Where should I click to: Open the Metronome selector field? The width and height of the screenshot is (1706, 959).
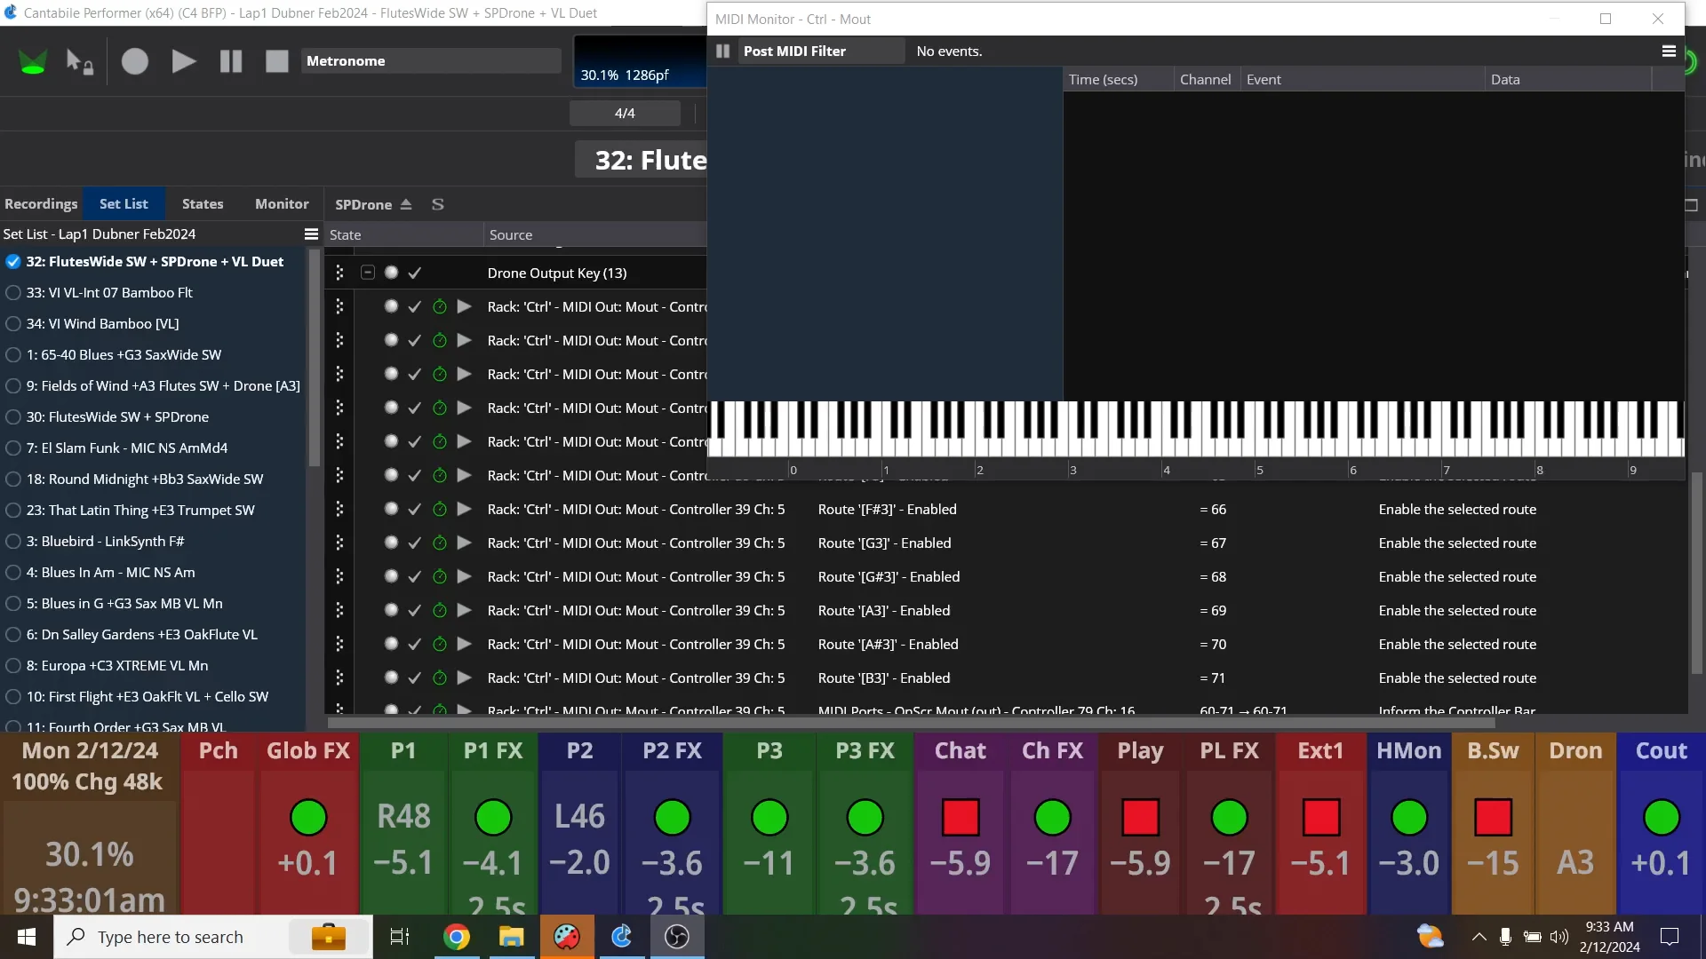pyautogui.click(x=431, y=60)
